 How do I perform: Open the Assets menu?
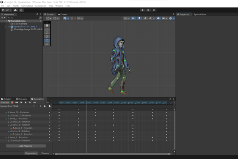16,6
